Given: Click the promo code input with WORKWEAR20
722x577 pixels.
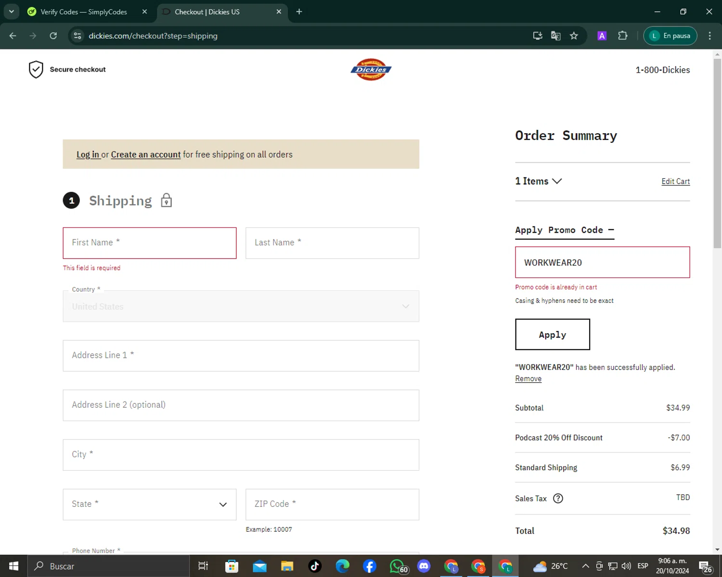Looking at the screenshot, I should [602, 262].
